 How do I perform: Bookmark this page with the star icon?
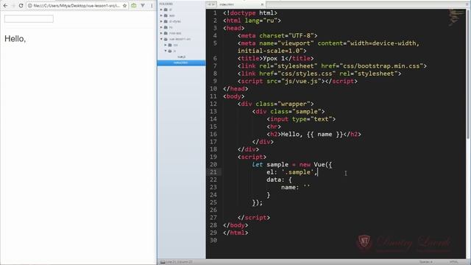pyautogui.click(x=124, y=5)
